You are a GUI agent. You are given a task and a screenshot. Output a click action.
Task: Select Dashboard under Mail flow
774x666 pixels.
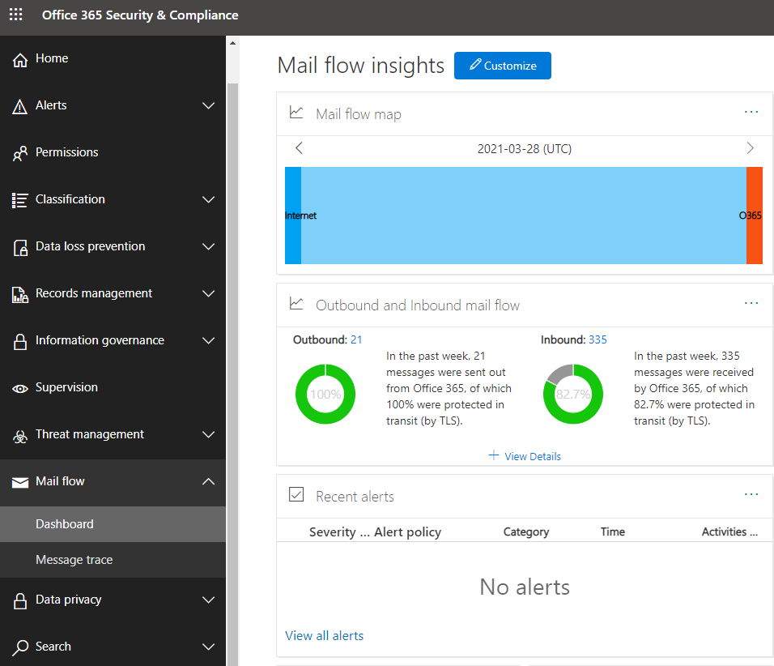click(x=113, y=524)
